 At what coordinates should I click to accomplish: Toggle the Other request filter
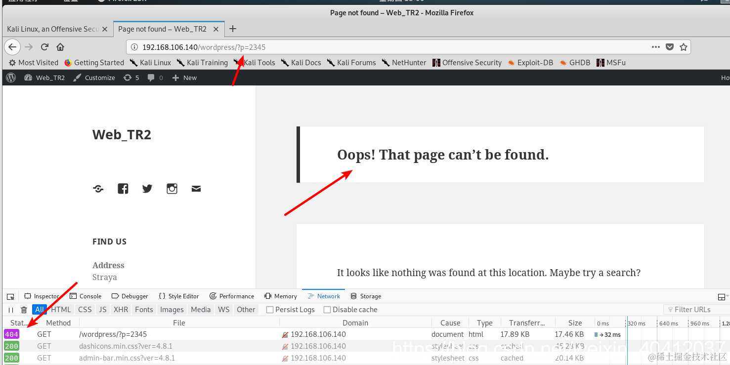coord(246,310)
